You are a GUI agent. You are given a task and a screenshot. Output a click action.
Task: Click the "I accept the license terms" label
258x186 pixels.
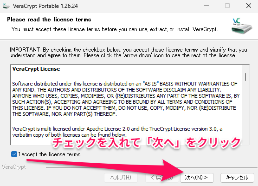(x=49, y=154)
